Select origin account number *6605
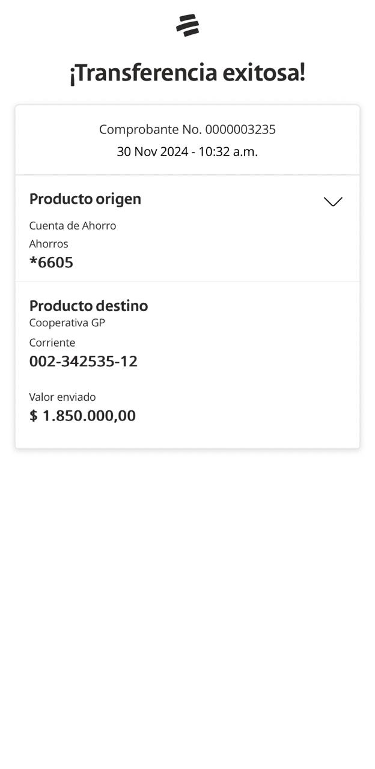 tap(52, 263)
